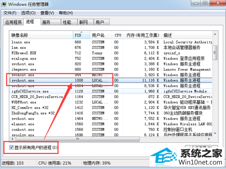Toggle 显示所有用户的进程 checkbox

(11, 147)
